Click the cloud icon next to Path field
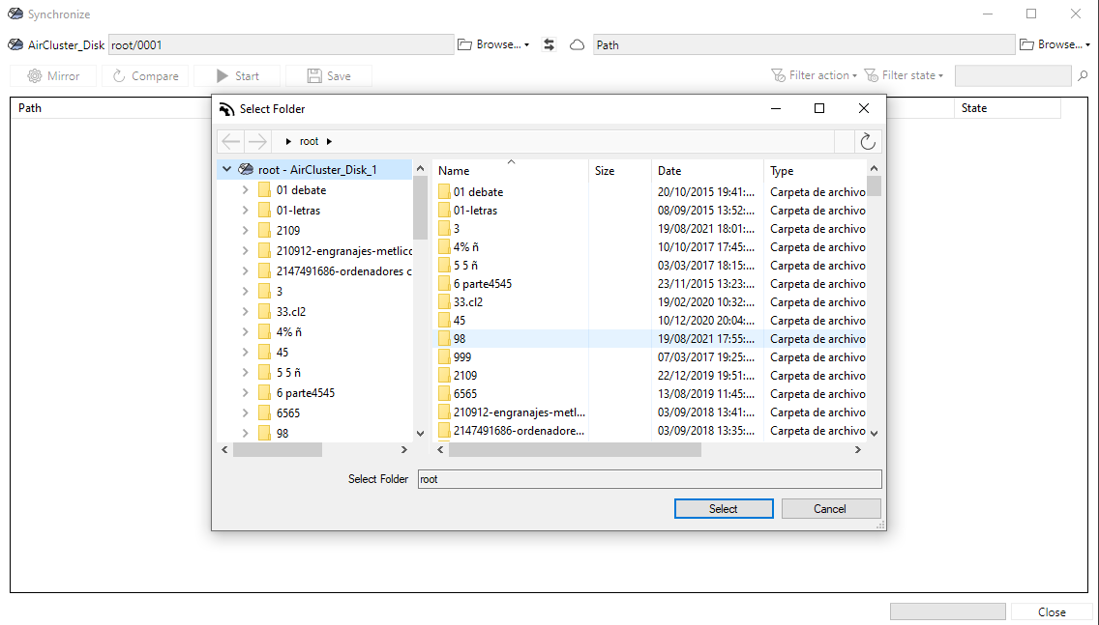This screenshot has width=1099, height=625. 576,44
